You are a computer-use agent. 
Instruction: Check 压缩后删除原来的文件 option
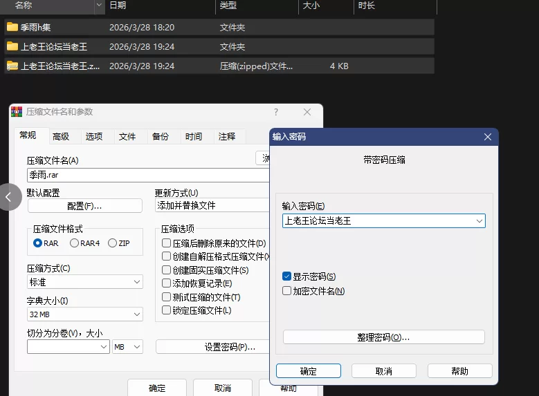166,243
